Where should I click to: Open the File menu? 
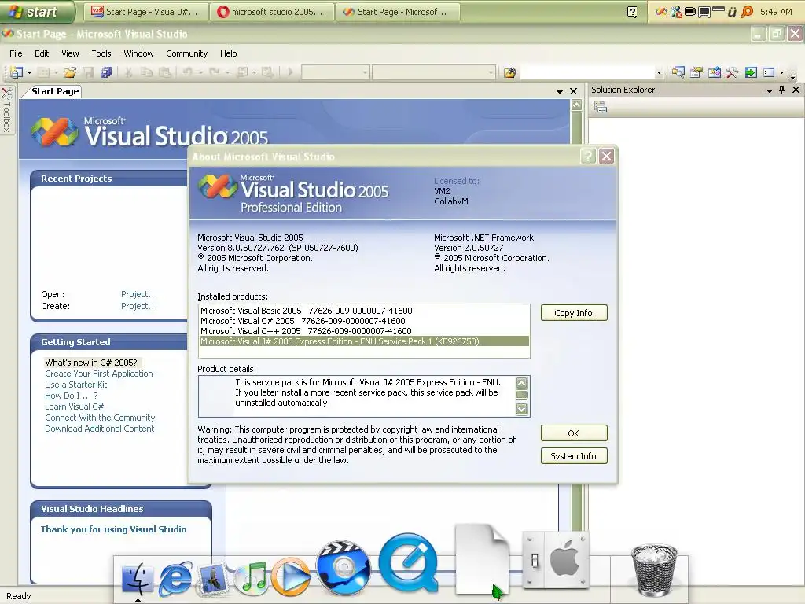16,53
